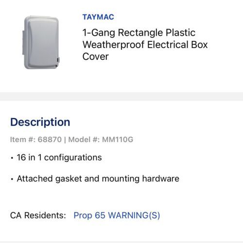Image resolution: width=243 pixels, height=243 pixels.
Task: Click the hinge side of the cover image
Action: (x=23, y=42)
